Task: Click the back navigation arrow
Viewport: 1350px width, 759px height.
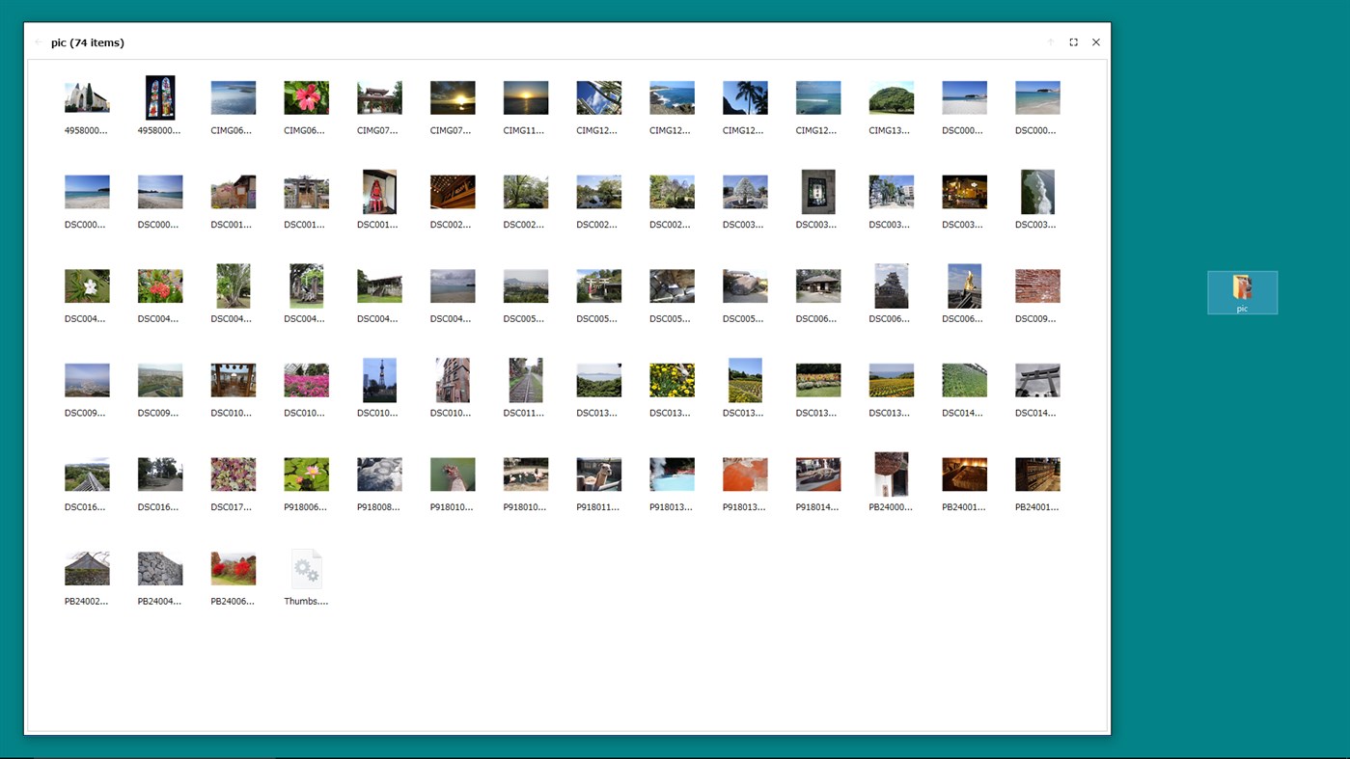Action: pos(38,41)
